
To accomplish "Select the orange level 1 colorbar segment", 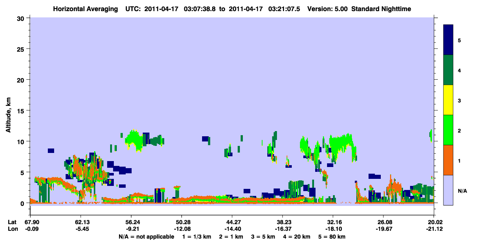I will [448, 160].
